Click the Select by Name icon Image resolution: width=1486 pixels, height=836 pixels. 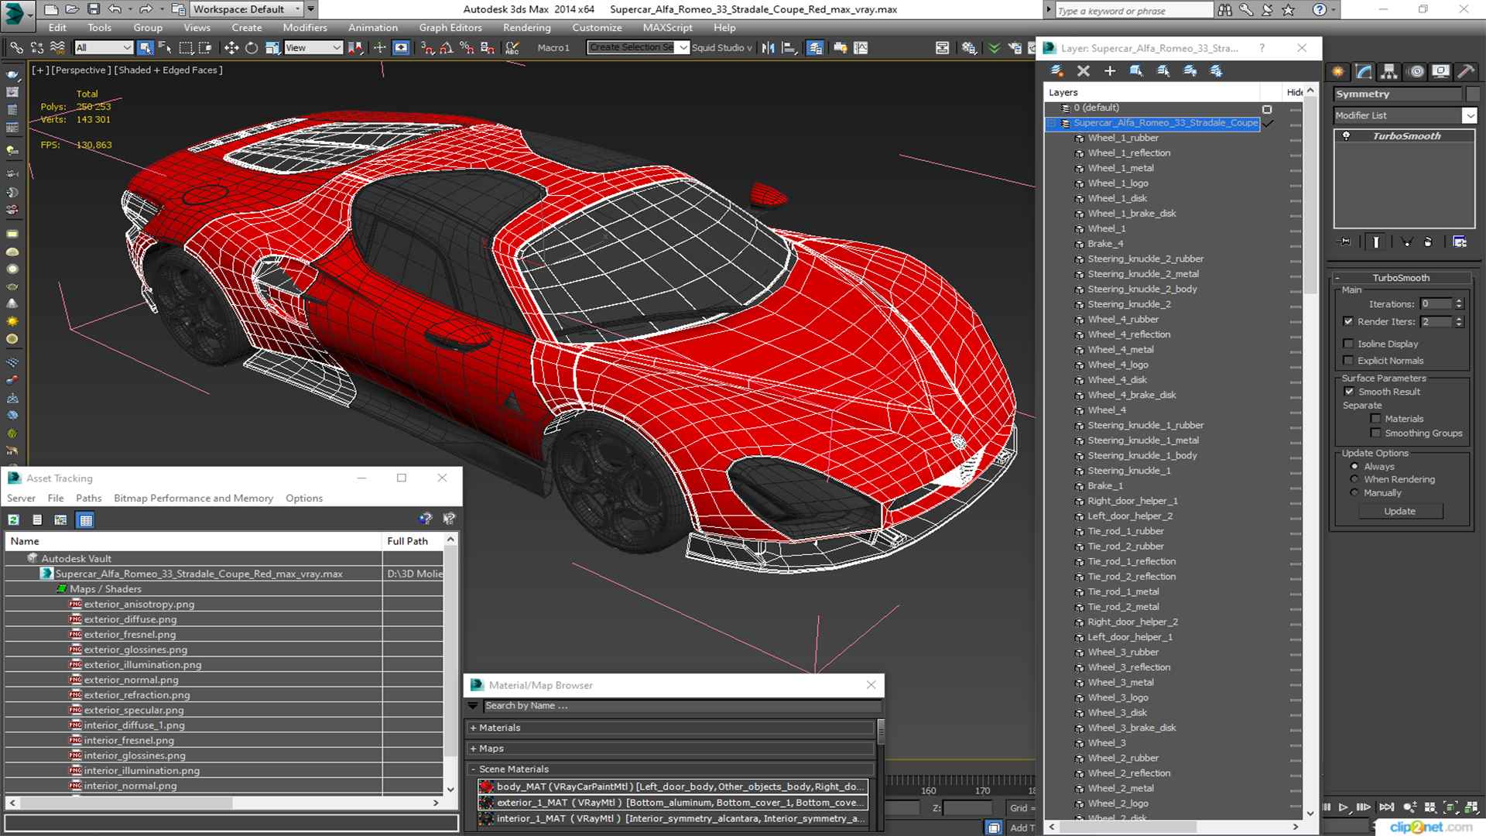click(165, 48)
